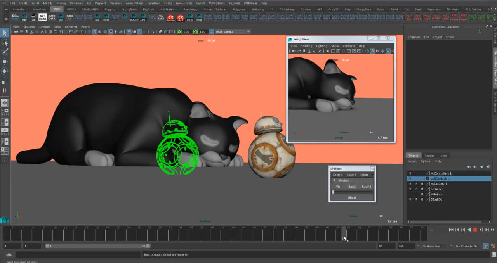Image resolution: width=497 pixels, height=263 pixels.
Task: Click the MEL command input field
Action: tap(78, 254)
